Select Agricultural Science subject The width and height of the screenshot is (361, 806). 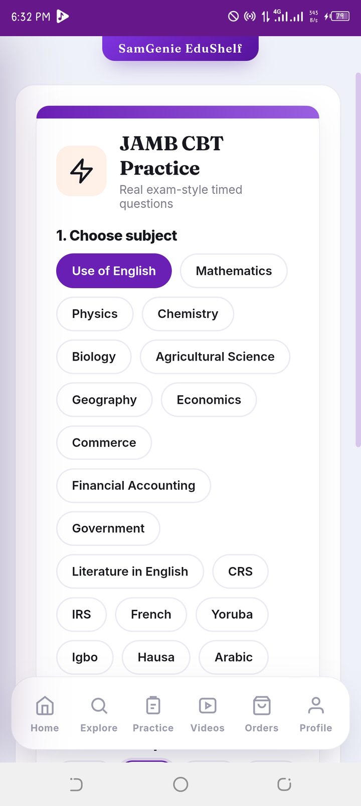[215, 357]
